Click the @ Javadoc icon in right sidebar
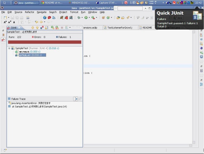Screen dimensions: 204x154 (x=201, y=39)
